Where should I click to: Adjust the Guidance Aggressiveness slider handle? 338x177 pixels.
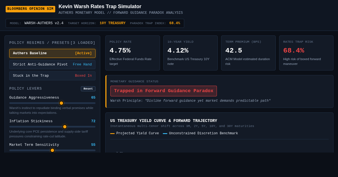pyautogui.click(x=61, y=103)
